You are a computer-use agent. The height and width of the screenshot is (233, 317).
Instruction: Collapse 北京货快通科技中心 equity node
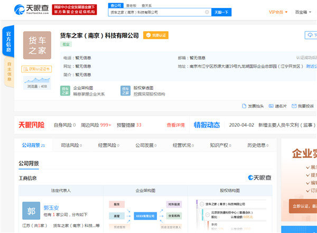pos(208,215)
